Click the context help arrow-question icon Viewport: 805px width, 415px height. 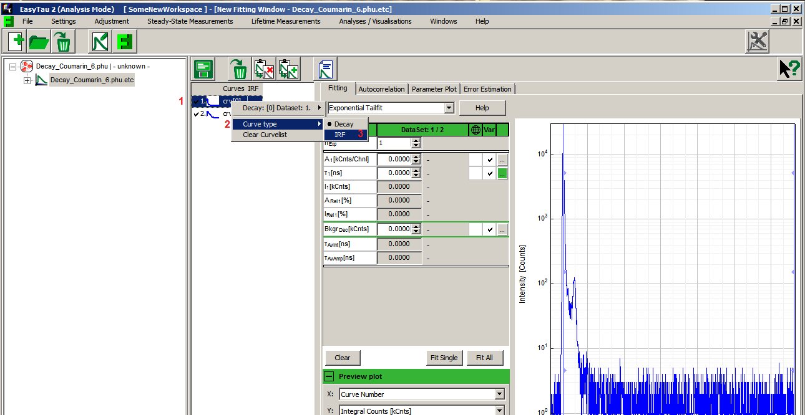(789, 69)
